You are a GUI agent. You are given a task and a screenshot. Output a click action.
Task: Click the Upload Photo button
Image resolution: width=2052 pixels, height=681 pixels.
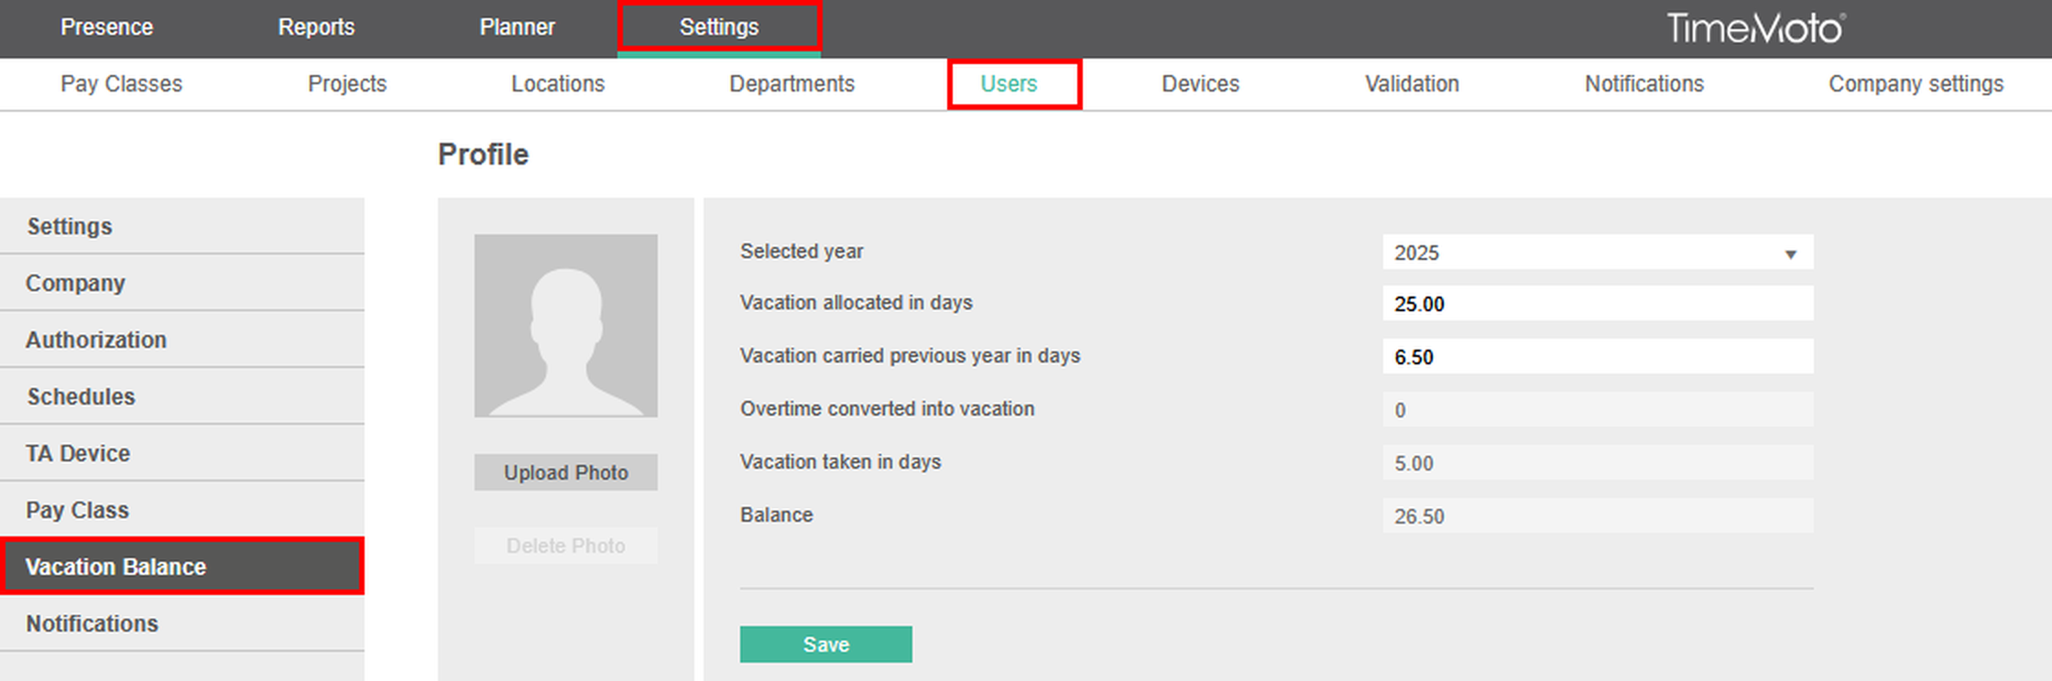[565, 472]
